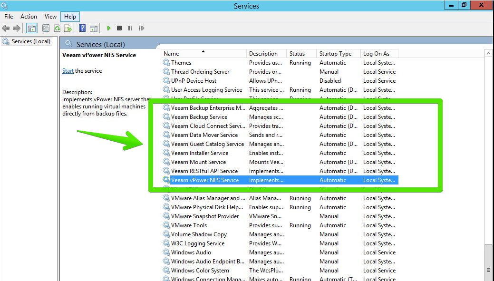494x281 pixels.
Task: Select VMware Physical Disk Helper service
Action: (x=280, y=207)
